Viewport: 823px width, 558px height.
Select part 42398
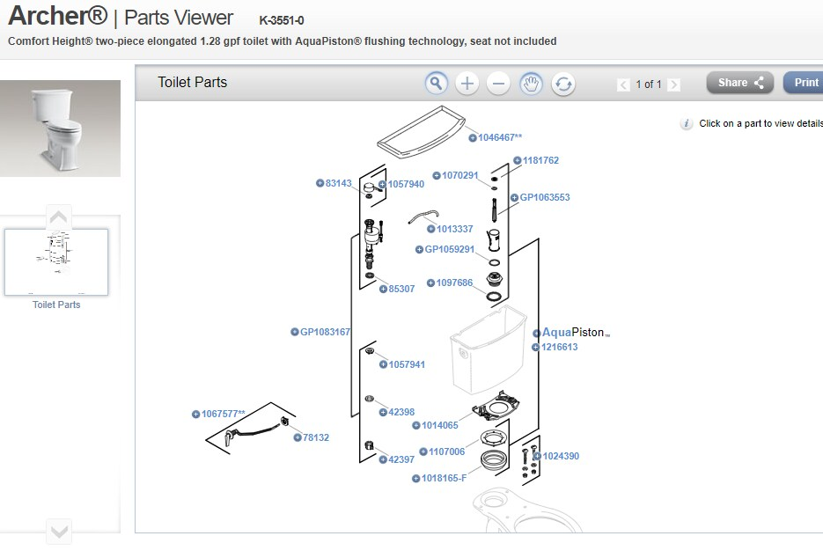click(x=401, y=412)
